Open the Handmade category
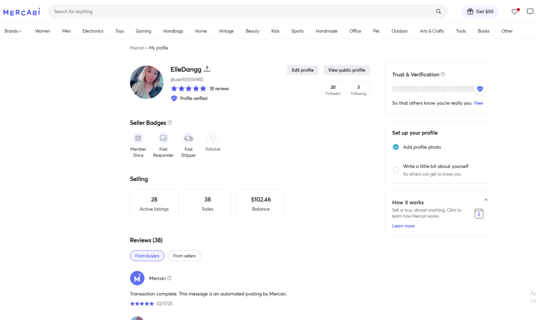Image resolution: width=536 pixels, height=320 pixels. click(x=327, y=31)
